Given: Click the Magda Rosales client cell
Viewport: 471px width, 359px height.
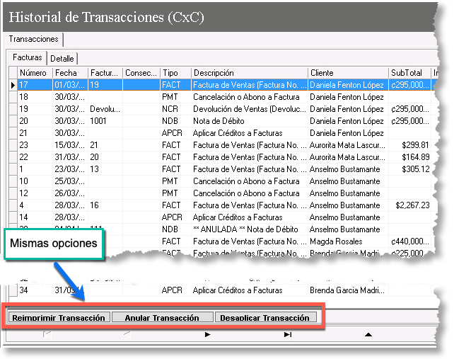Looking at the screenshot, I should [x=349, y=241].
